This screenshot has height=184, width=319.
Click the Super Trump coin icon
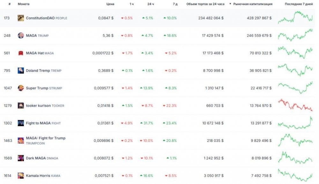[21, 88]
